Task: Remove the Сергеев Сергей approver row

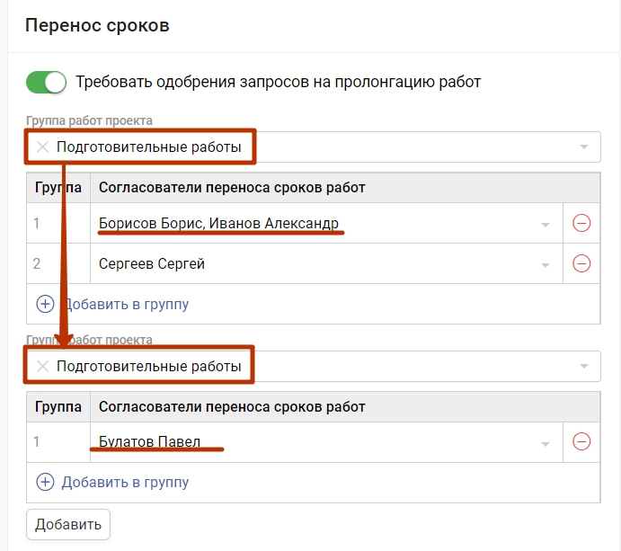Action: [581, 263]
